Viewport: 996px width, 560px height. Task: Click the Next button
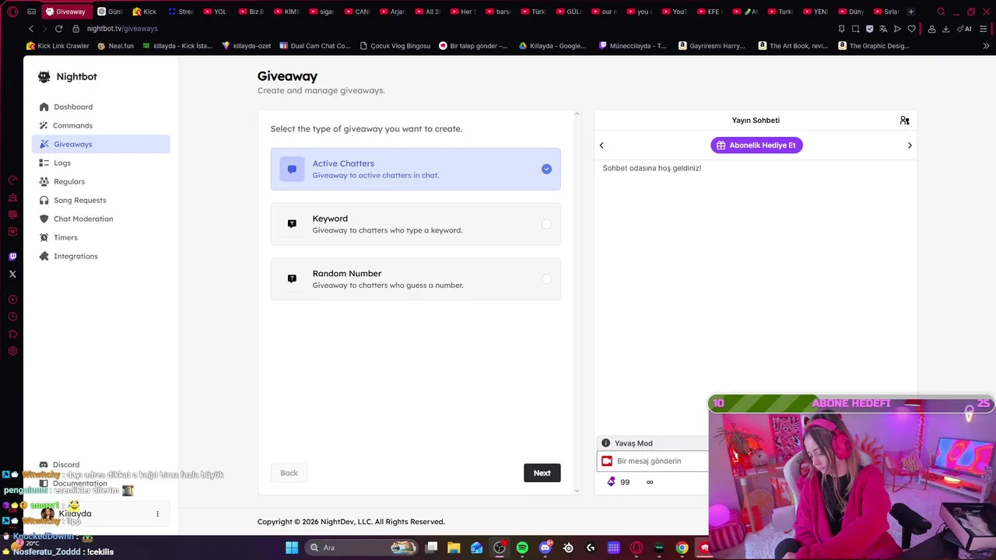tap(542, 473)
